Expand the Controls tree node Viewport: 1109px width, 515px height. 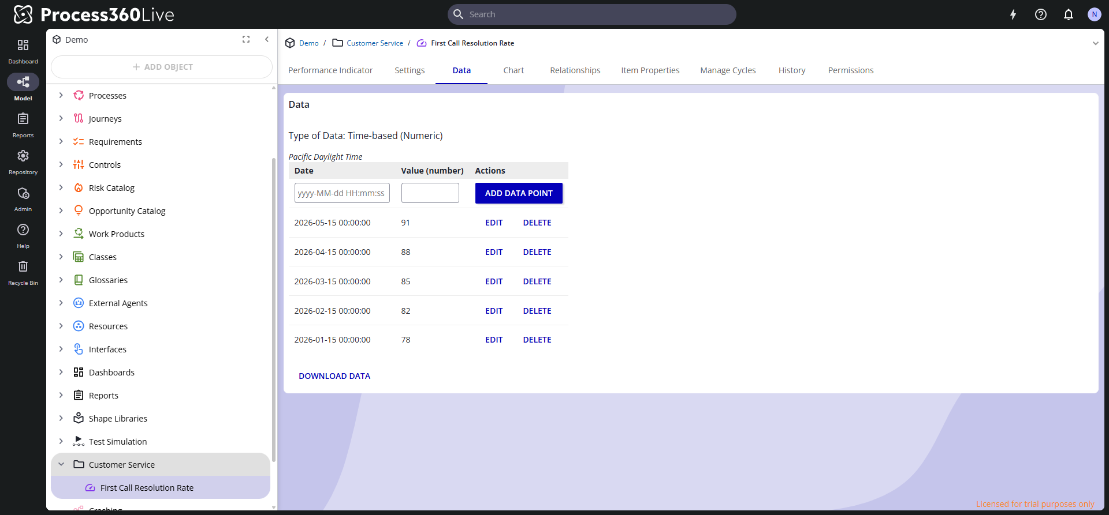(x=61, y=164)
